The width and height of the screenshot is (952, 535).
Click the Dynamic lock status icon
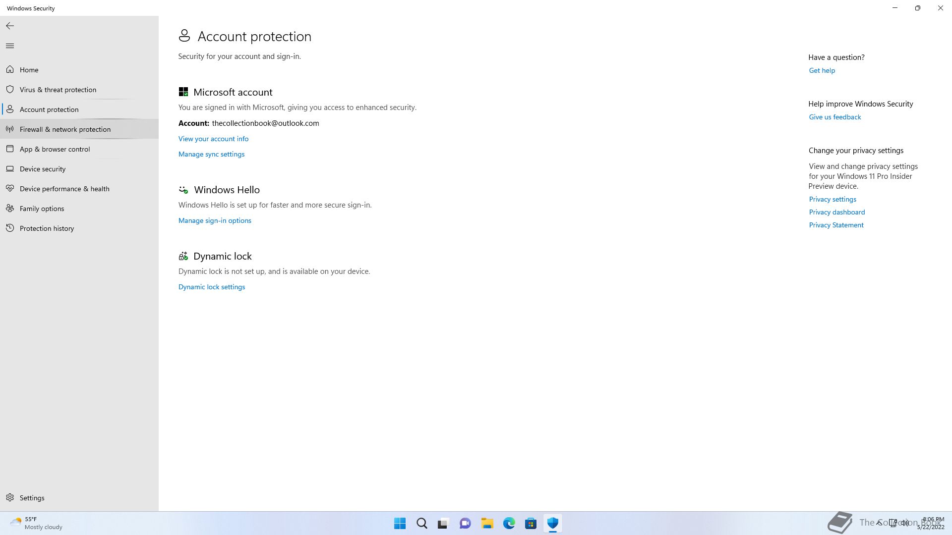(x=183, y=256)
